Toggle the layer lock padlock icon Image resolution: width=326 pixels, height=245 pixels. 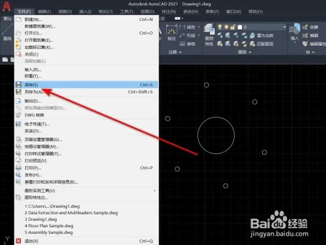pos(233,27)
